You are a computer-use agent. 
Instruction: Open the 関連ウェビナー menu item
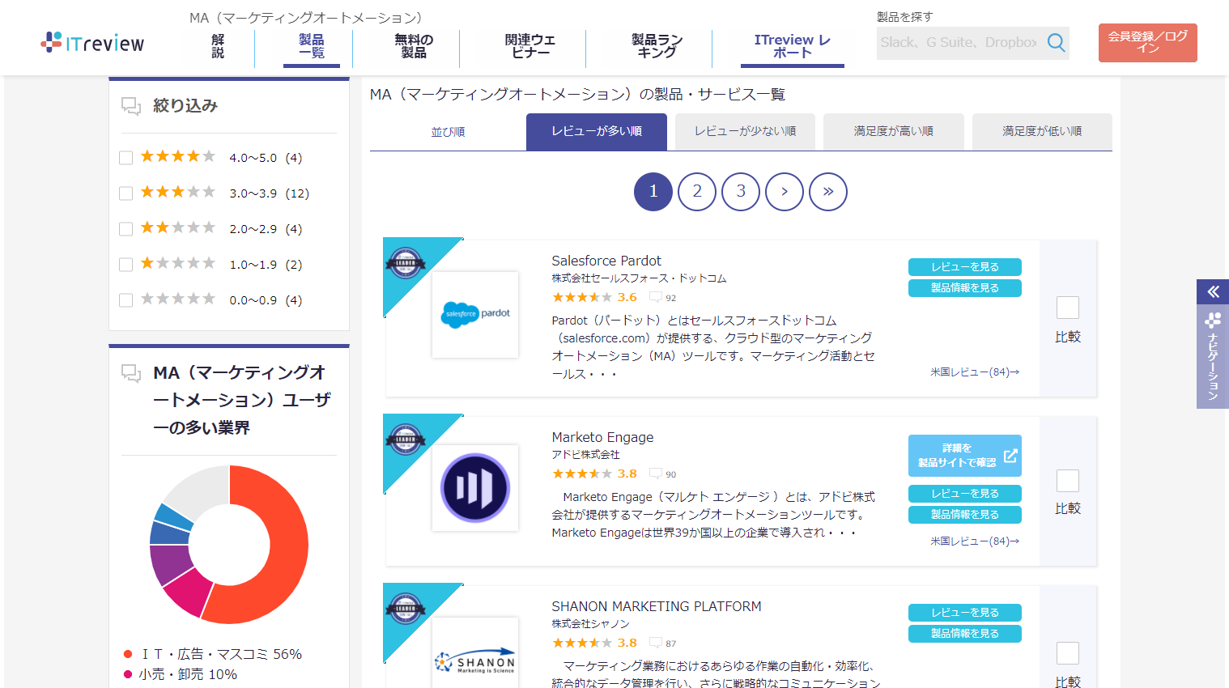[x=530, y=46]
